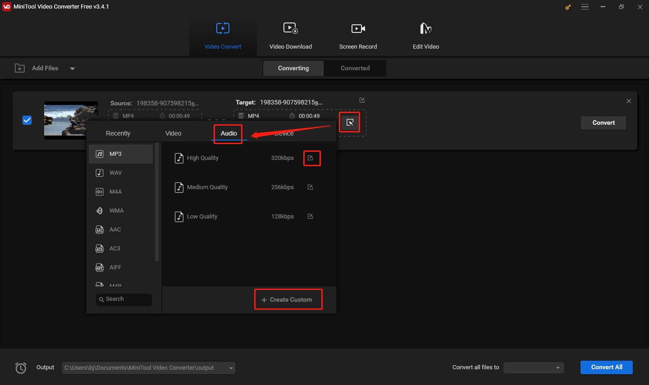Open the hamburger menu

tap(585, 7)
